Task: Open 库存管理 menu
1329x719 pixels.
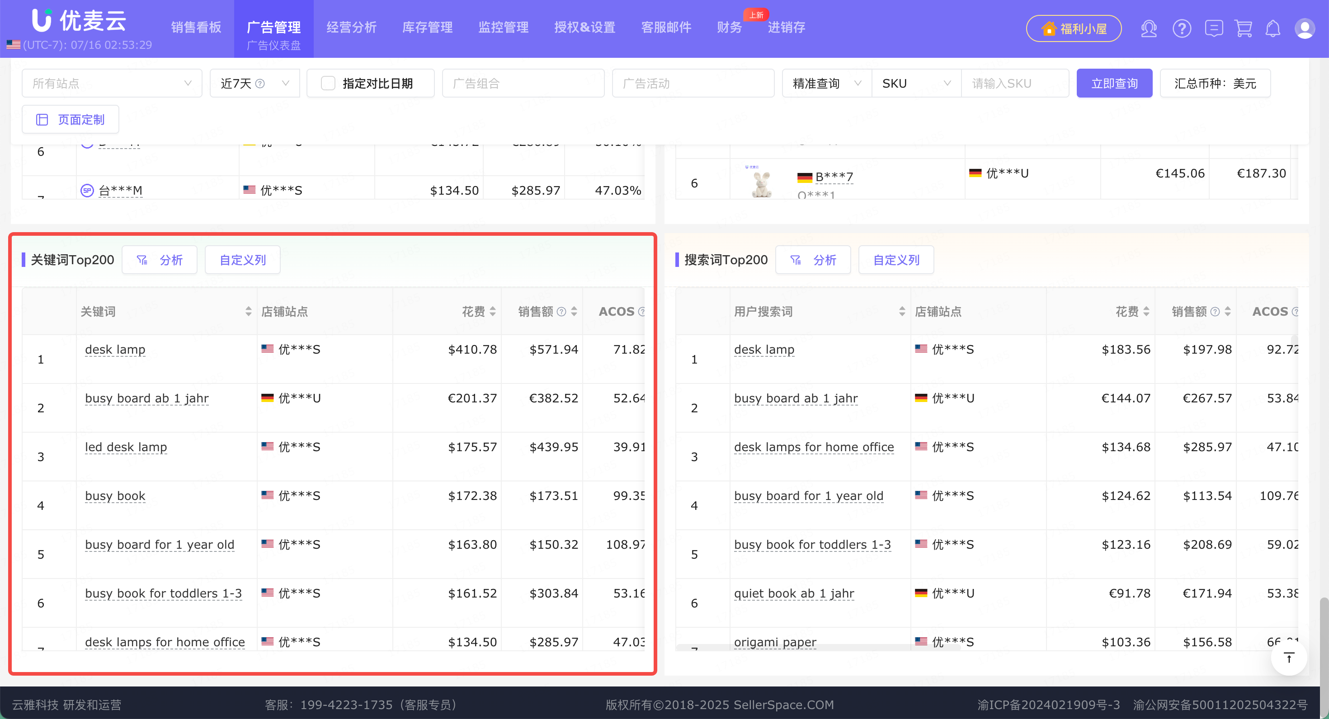Action: (x=427, y=27)
